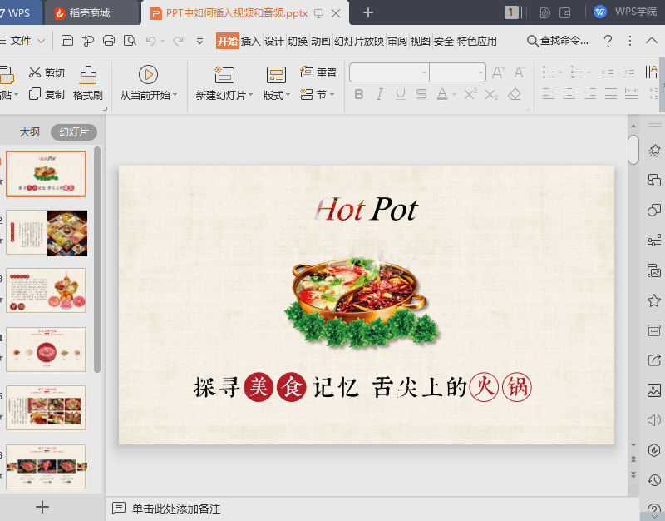Click the Decrease Indent icon
This screenshot has height=521, width=665.
pyautogui.click(x=608, y=72)
